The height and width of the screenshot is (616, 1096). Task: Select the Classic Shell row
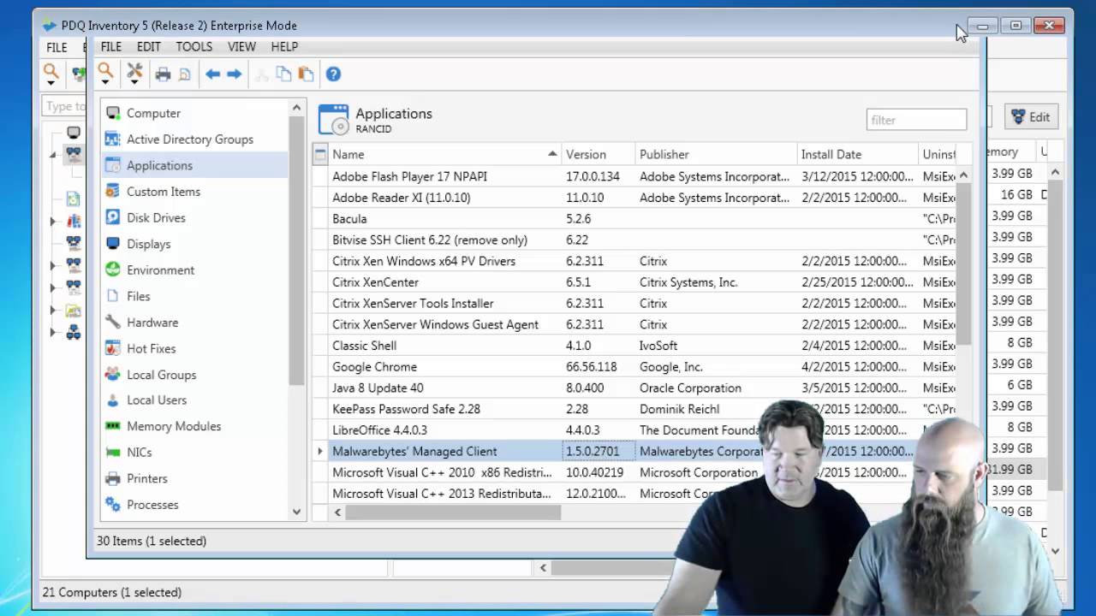pyautogui.click(x=634, y=346)
